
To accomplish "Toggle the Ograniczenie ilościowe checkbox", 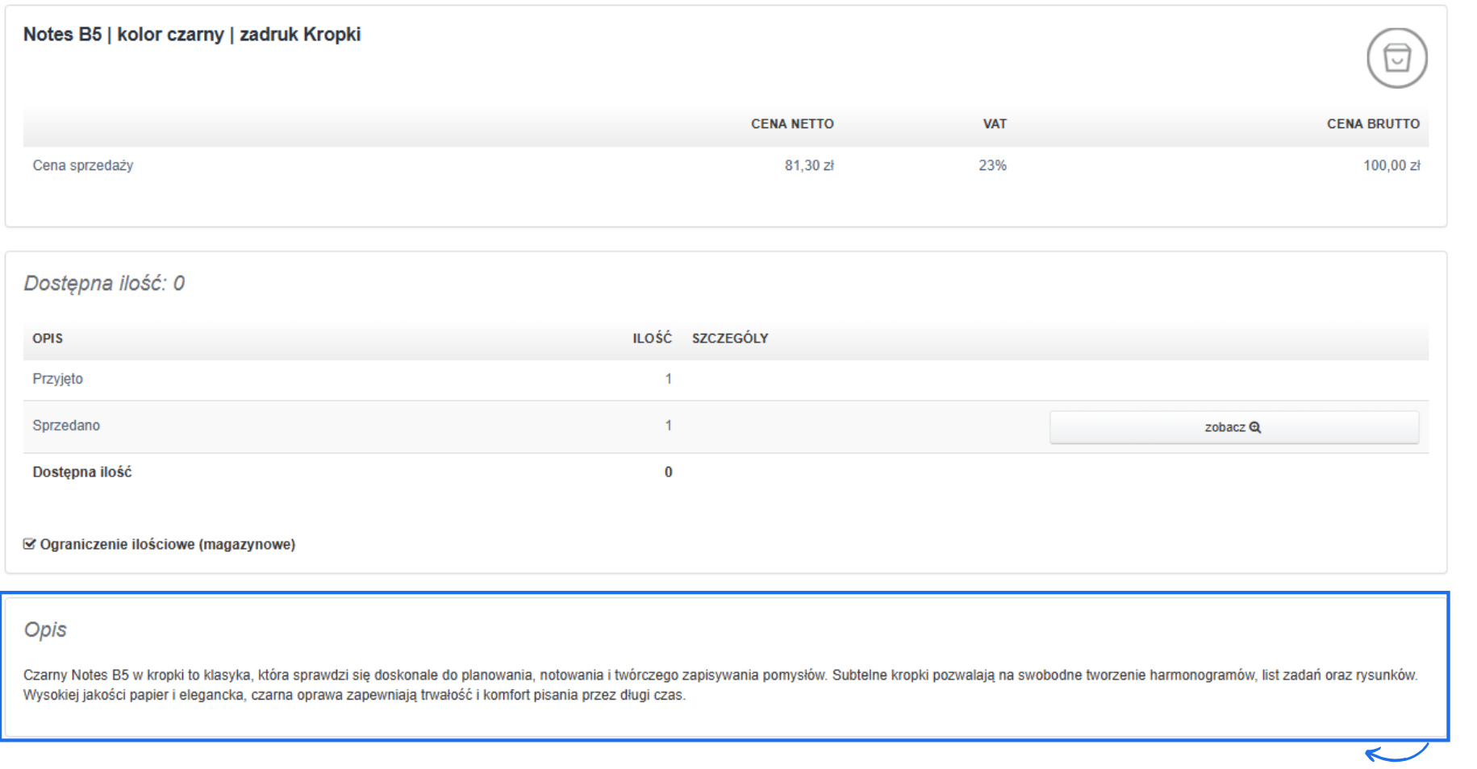I will (x=30, y=544).
